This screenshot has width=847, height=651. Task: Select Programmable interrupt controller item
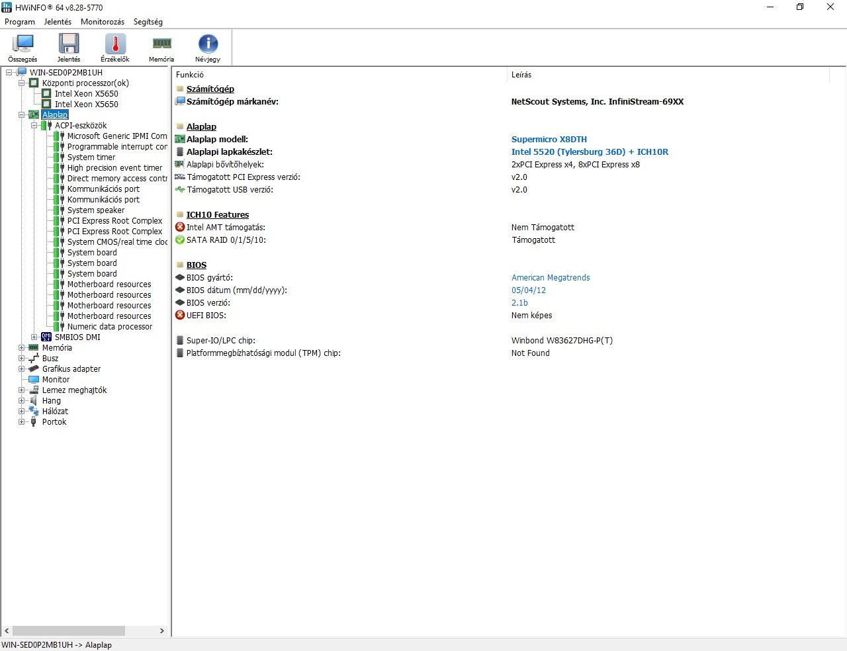coord(117,147)
